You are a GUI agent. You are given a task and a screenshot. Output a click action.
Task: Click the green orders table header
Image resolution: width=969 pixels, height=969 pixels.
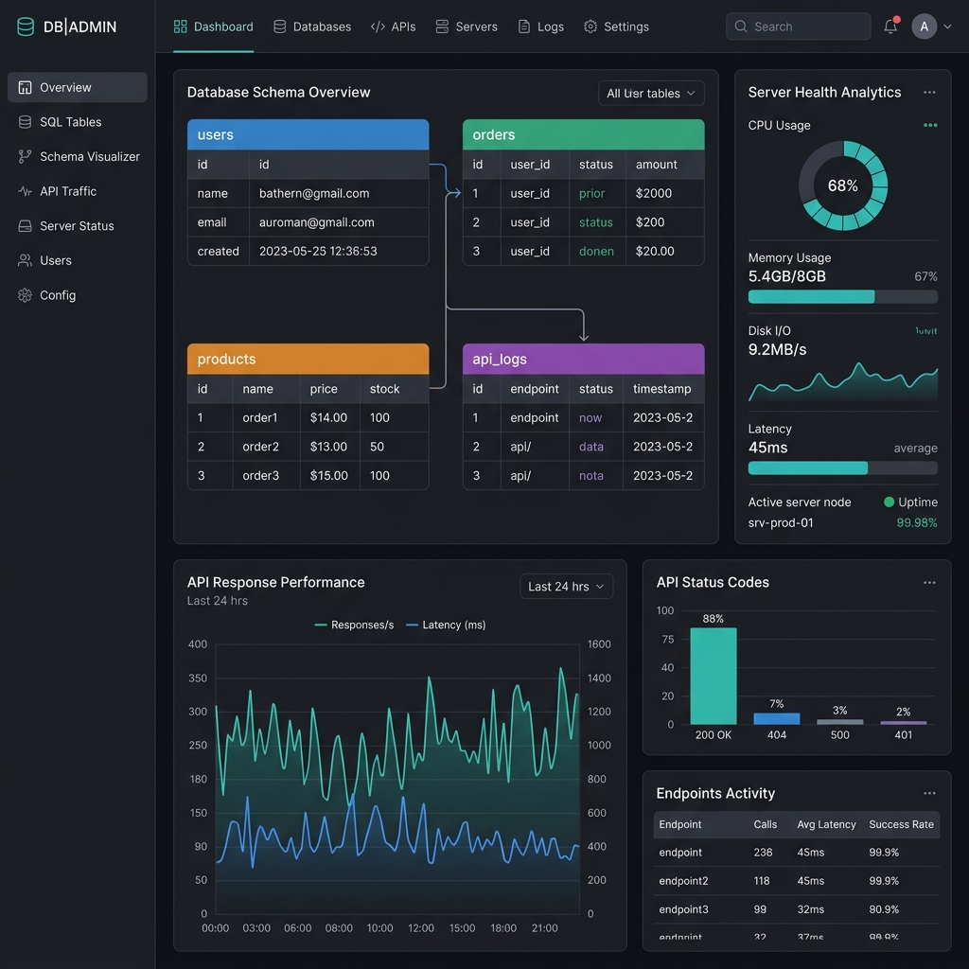[583, 134]
